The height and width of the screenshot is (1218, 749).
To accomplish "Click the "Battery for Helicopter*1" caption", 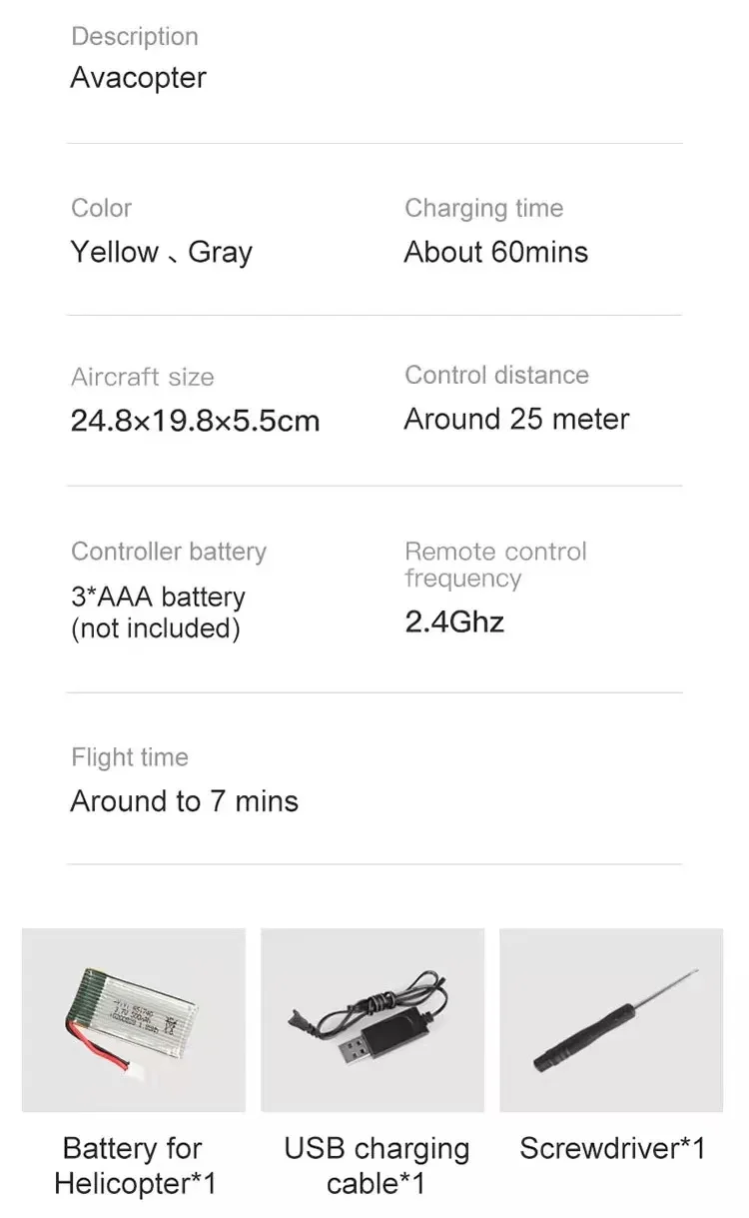I will (133, 1166).
